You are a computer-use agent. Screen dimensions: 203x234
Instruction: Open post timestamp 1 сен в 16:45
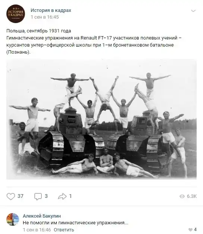45,17
